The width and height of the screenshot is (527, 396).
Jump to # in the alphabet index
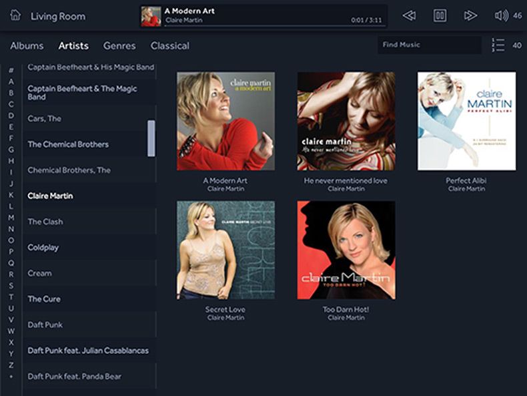click(x=11, y=70)
